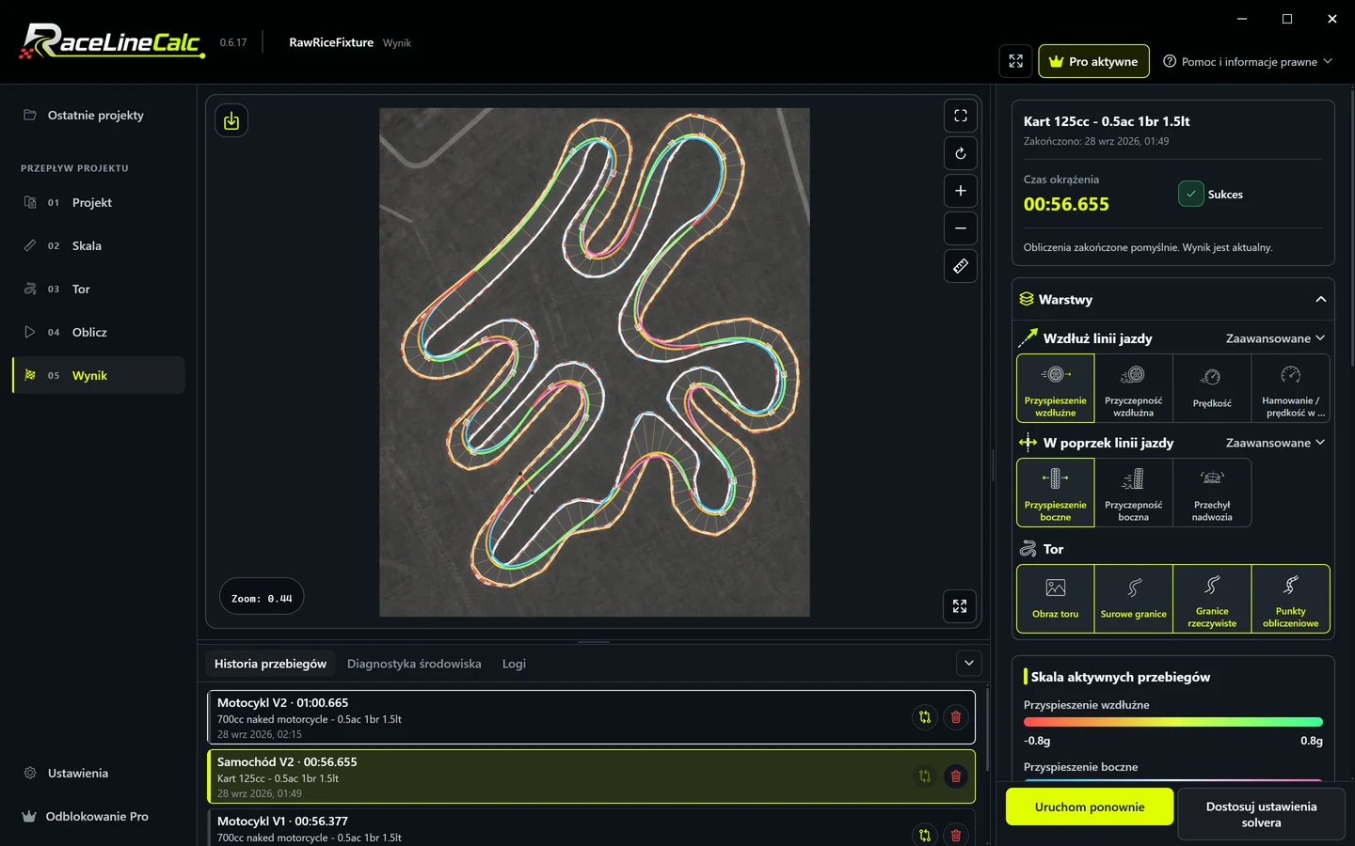Click the rotate view icon
Viewport: 1355px width, 846px height.
960,153
